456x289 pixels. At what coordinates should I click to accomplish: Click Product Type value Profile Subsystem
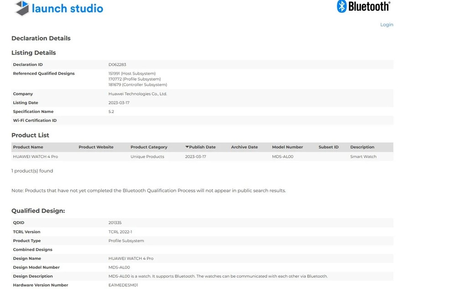tap(126, 241)
